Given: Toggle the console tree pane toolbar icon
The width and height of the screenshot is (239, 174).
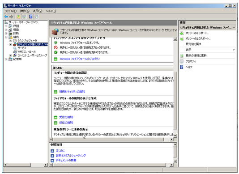Looking at the screenshot, I should coord(24,17).
